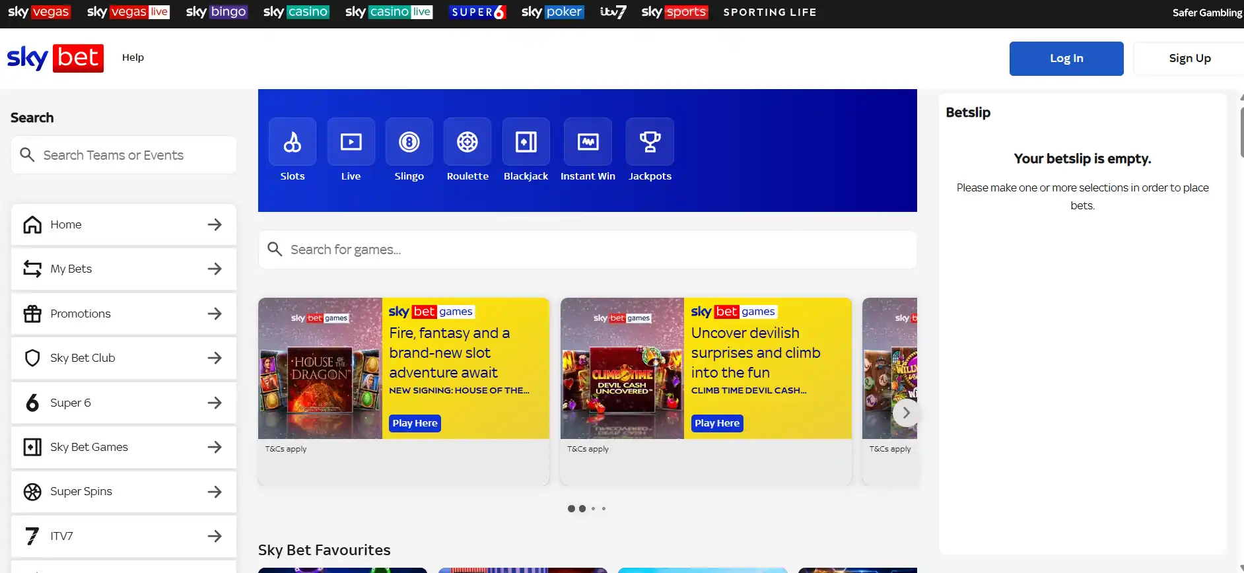
Task: Expand the Super 6 arrow
Action: click(x=215, y=403)
